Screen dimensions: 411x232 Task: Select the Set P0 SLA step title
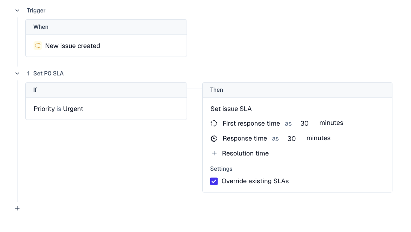(49, 74)
